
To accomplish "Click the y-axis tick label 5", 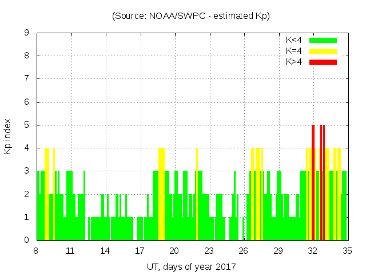I will (27, 125).
